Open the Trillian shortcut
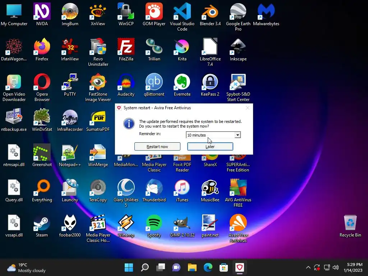368x276 pixels. coord(154,50)
